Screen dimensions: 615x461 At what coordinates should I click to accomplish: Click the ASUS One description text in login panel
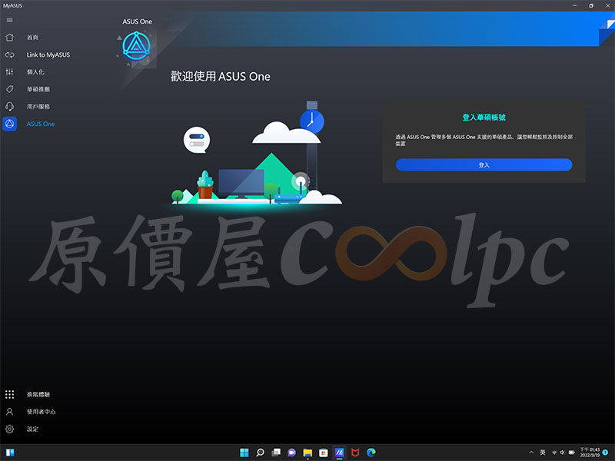484,141
